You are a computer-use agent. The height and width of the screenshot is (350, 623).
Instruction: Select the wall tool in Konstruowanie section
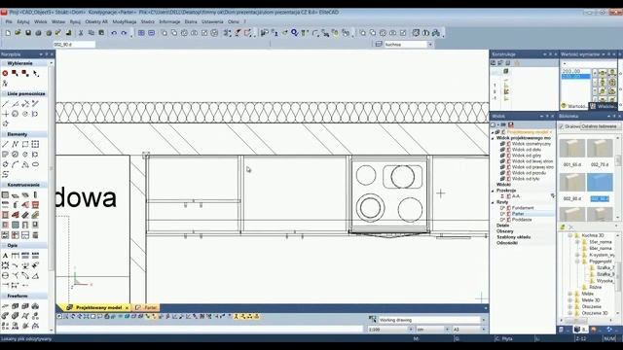(x=5, y=194)
